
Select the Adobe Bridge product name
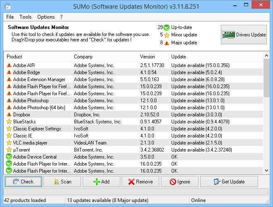coord(26,72)
